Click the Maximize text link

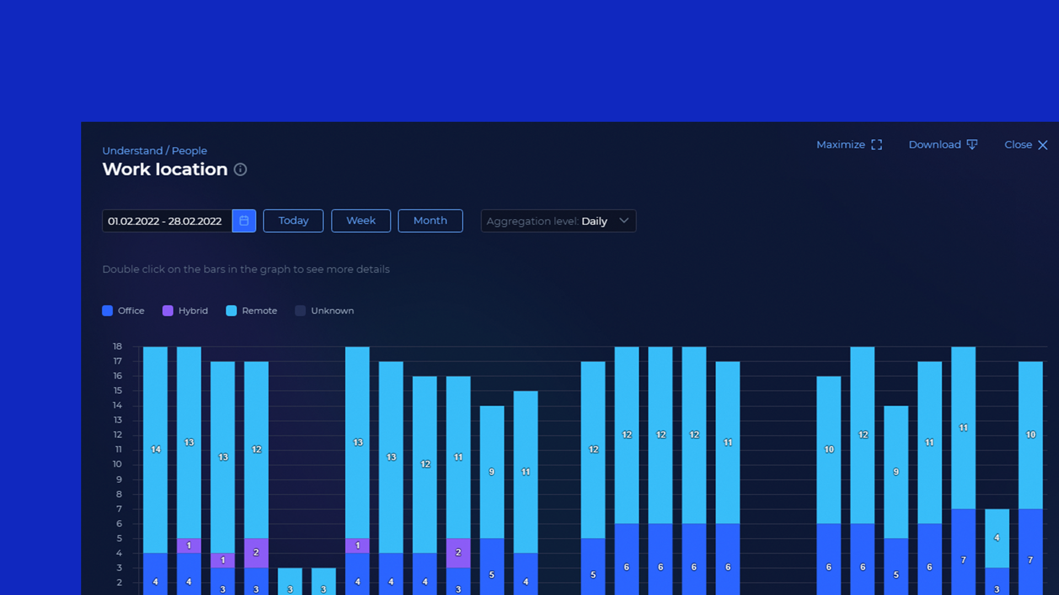point(841,145)
